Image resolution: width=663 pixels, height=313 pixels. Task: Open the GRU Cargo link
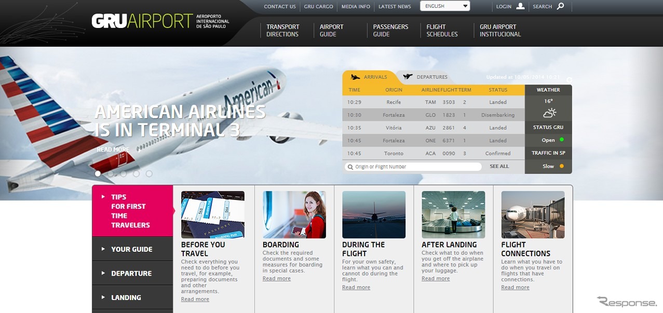point(318,7)
